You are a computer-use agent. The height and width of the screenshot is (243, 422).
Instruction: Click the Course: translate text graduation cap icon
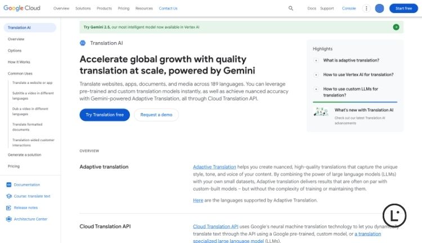[x=9, y=196]
